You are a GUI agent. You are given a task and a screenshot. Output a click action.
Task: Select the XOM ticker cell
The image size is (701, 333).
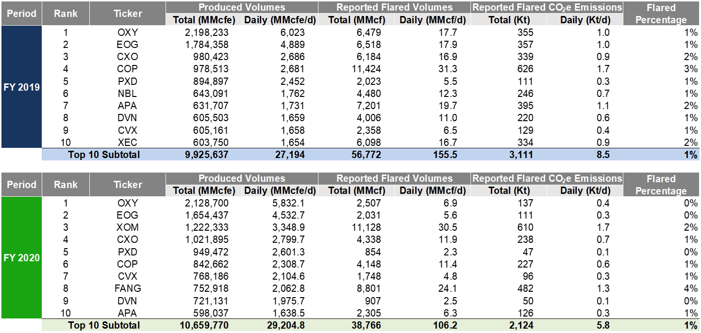click(x=128, y=227)
